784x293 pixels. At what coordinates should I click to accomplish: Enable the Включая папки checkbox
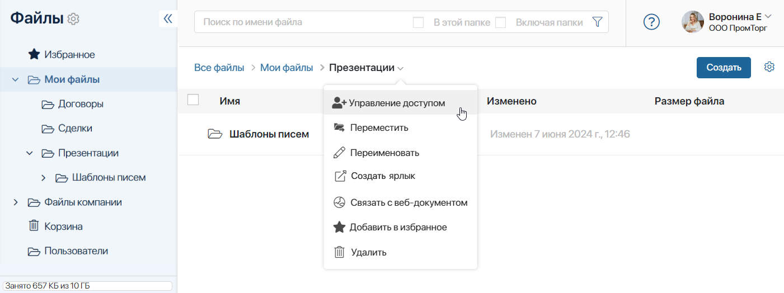click(501, 22)
